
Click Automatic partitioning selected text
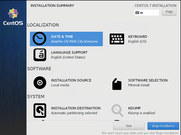[74, 113]
